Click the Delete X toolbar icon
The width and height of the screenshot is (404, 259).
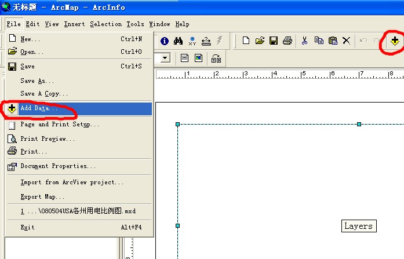[346, 41]
